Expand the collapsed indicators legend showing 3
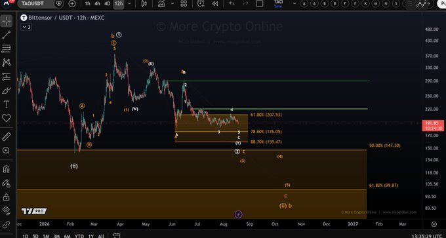Image resolution: width=446 pixels, height=238 pixels. [x=26, y=27]
